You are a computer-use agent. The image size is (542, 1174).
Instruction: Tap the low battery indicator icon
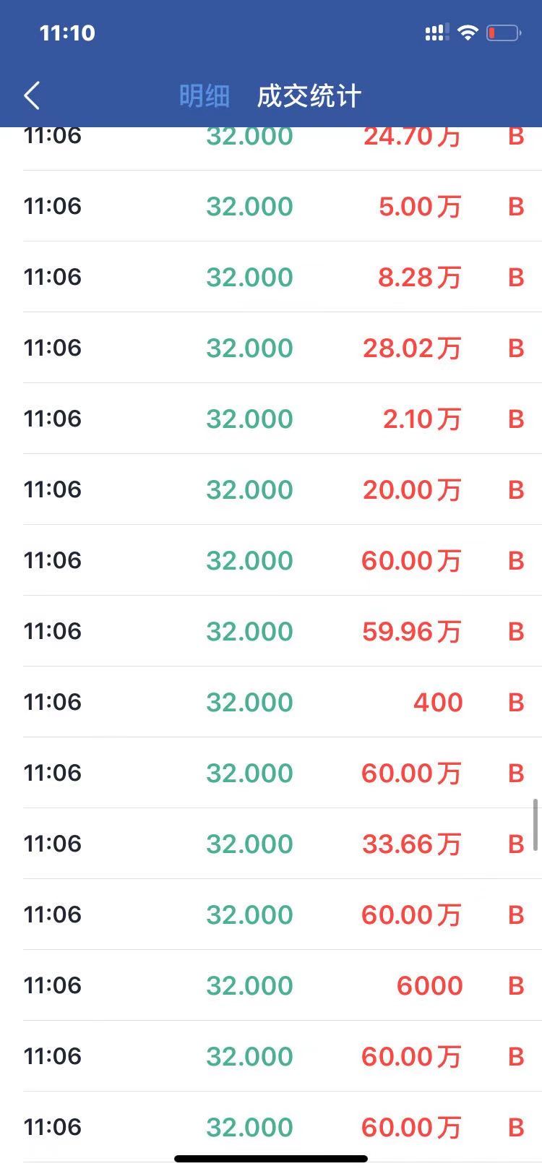503,33
